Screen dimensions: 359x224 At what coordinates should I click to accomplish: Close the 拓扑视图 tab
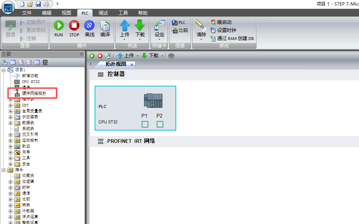[132, 65]
